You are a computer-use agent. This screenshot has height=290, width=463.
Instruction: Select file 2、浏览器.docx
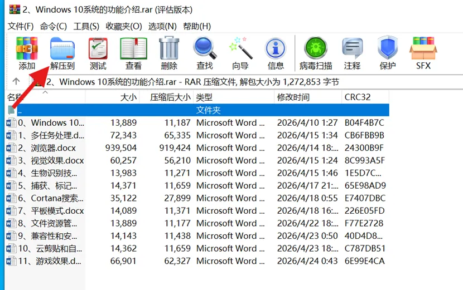tap(197, 148)
